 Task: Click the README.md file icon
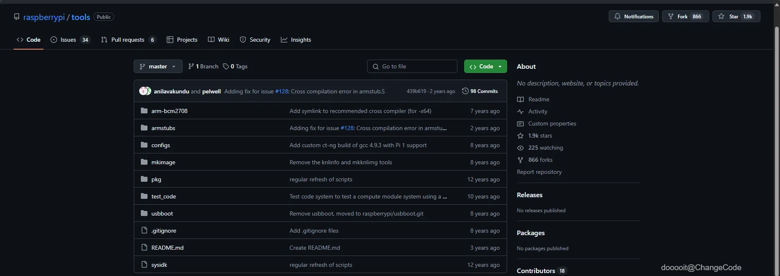tap(144, 248)
